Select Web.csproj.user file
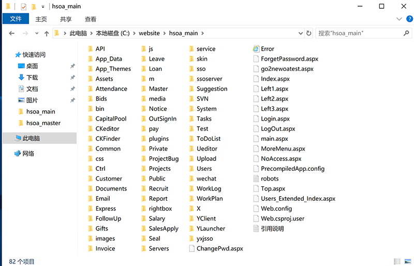Screen dimensions: 414x266 [279, 219]
